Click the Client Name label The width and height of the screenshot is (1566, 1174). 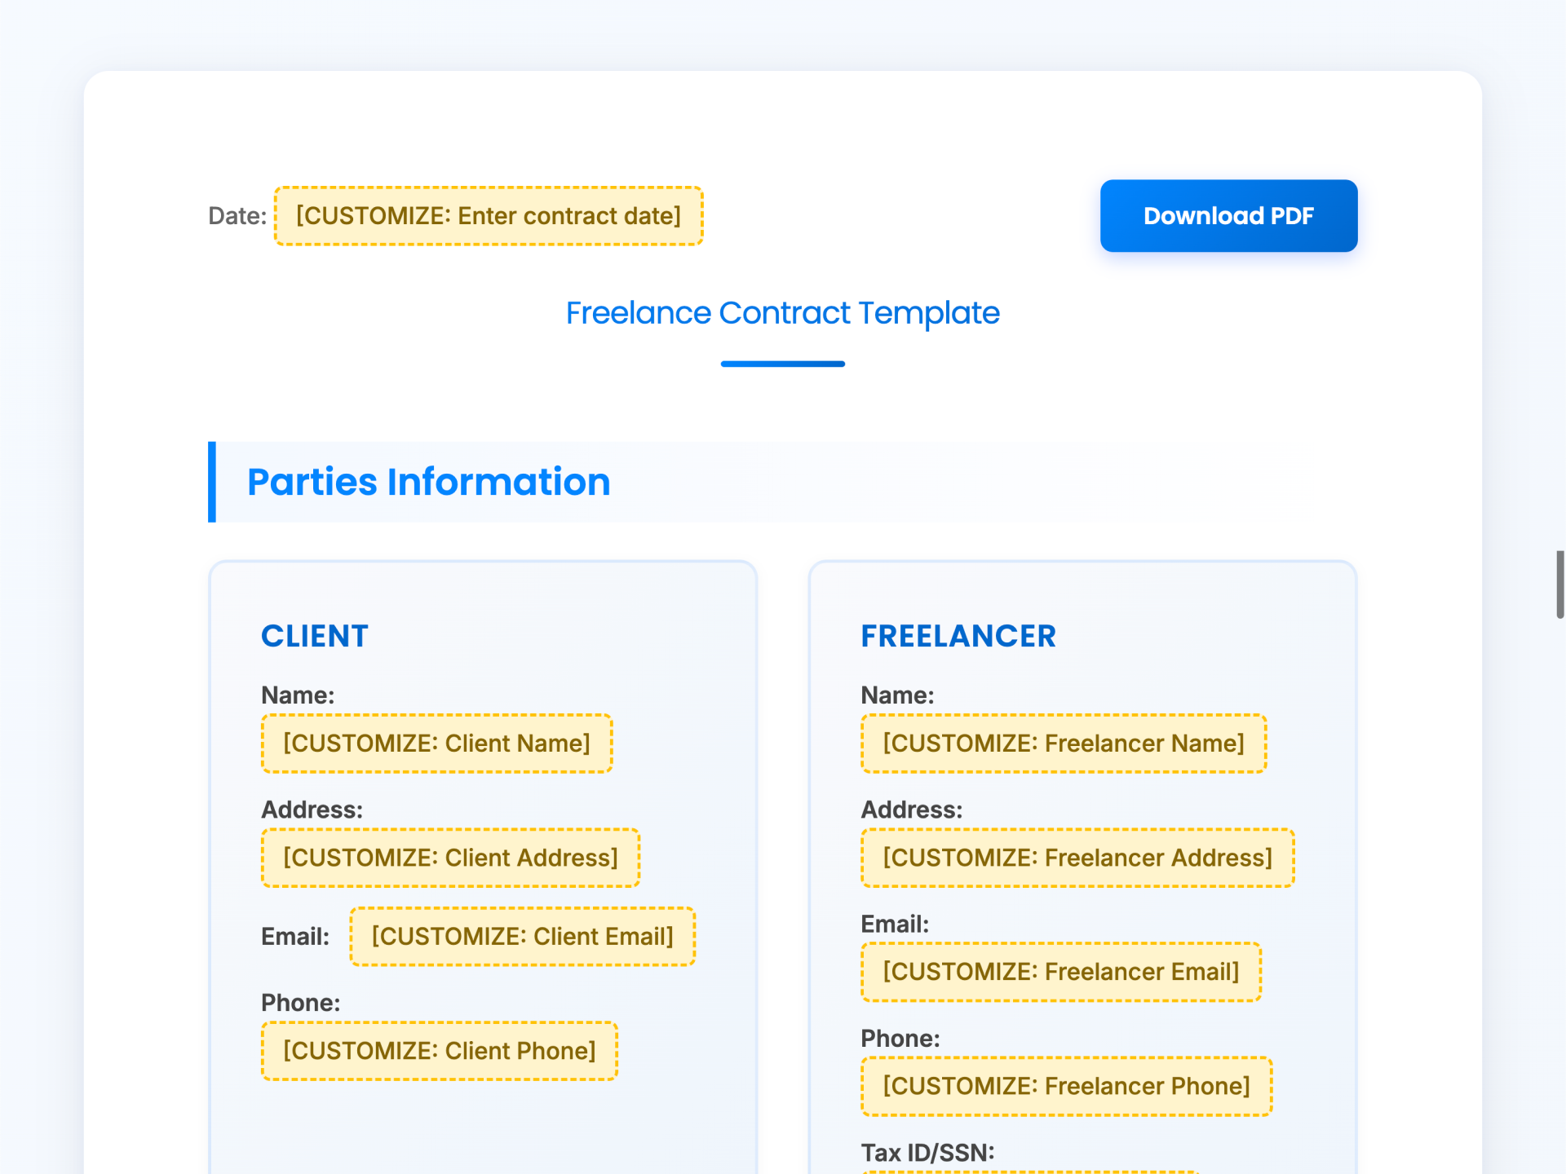click(298, 695)
